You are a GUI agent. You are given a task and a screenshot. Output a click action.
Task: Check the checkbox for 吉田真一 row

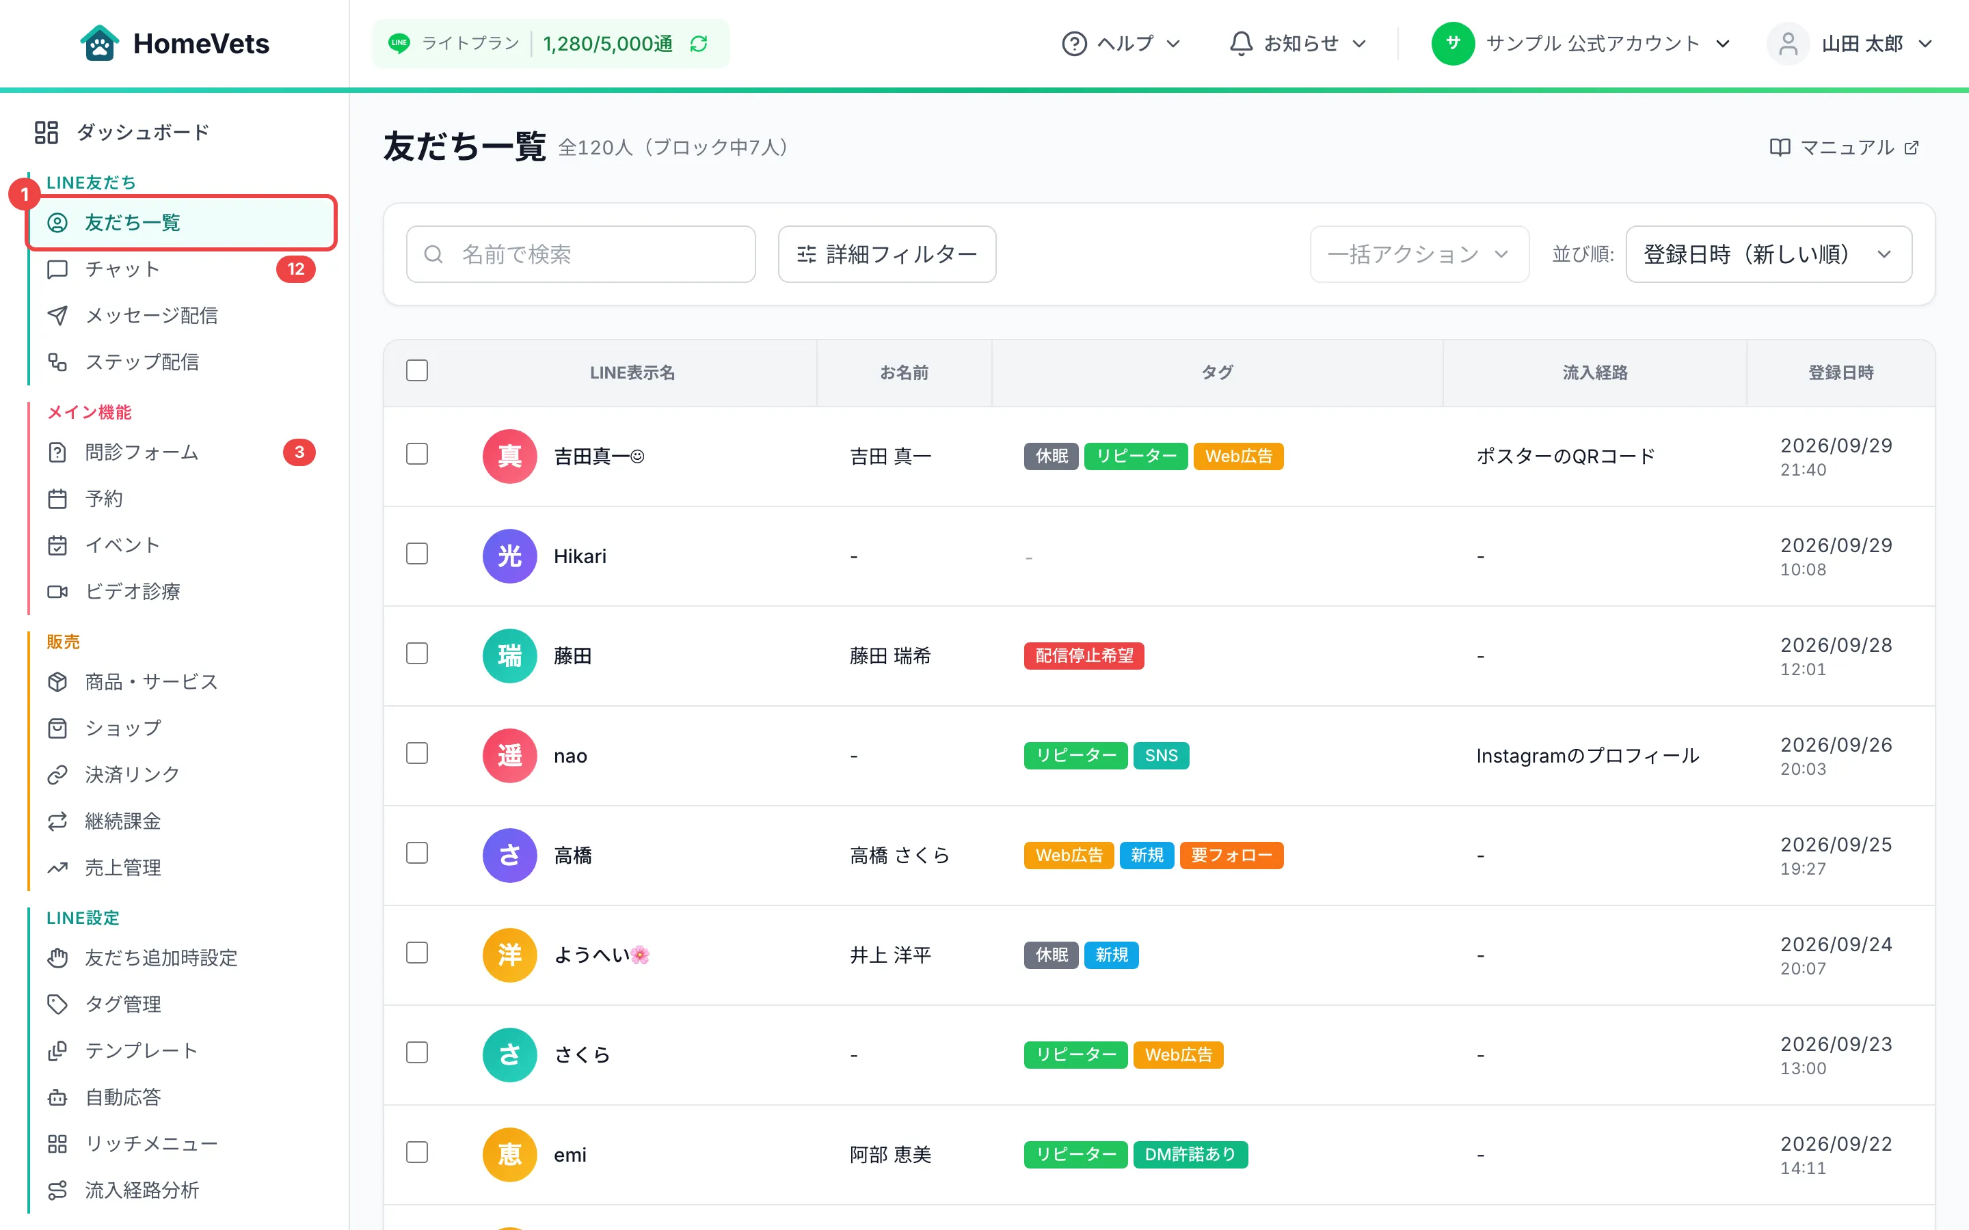416,454
